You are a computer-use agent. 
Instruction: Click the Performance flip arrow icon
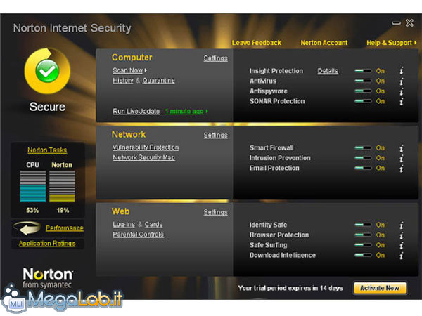(27, 228)
